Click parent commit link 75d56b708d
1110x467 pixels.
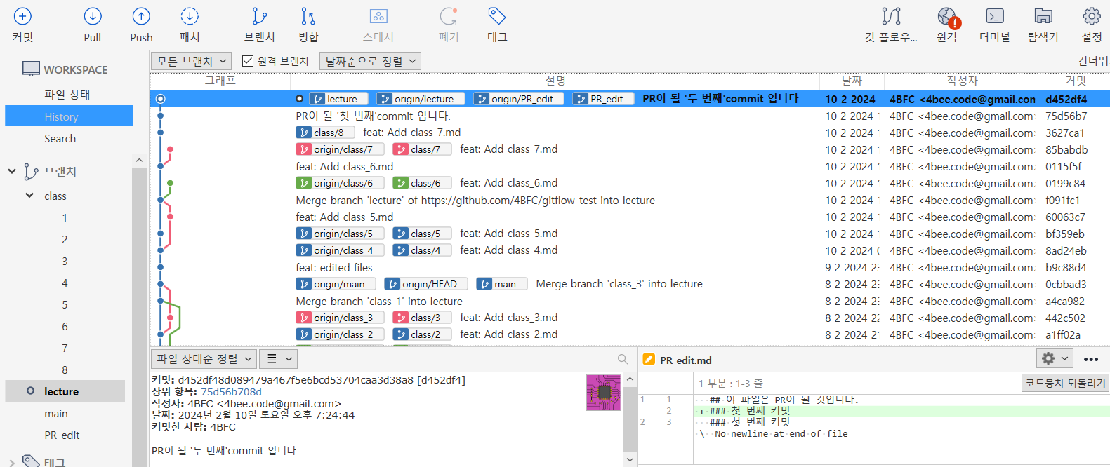click(x=231, y=392)
